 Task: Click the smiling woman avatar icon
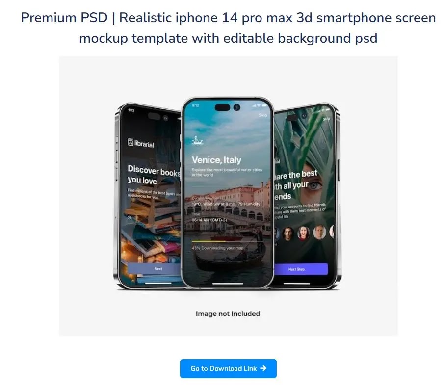click(x=303, y=233)
